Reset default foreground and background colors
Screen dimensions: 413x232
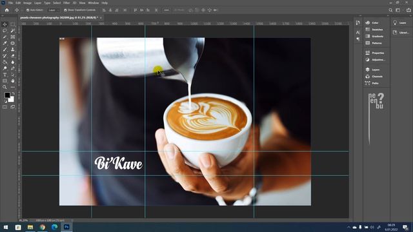pos(5,101)
